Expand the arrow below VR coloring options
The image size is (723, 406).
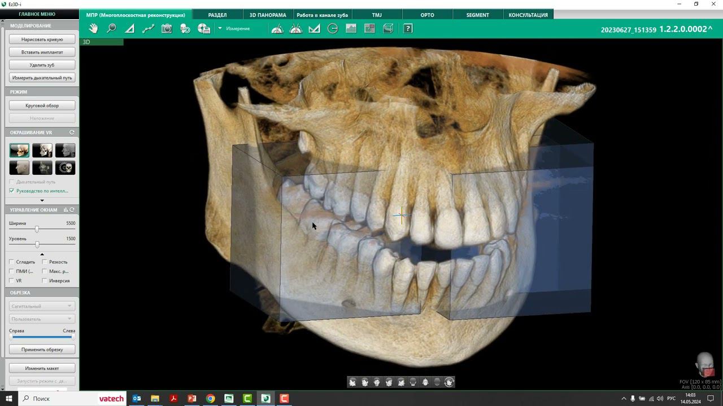(42, 200)
